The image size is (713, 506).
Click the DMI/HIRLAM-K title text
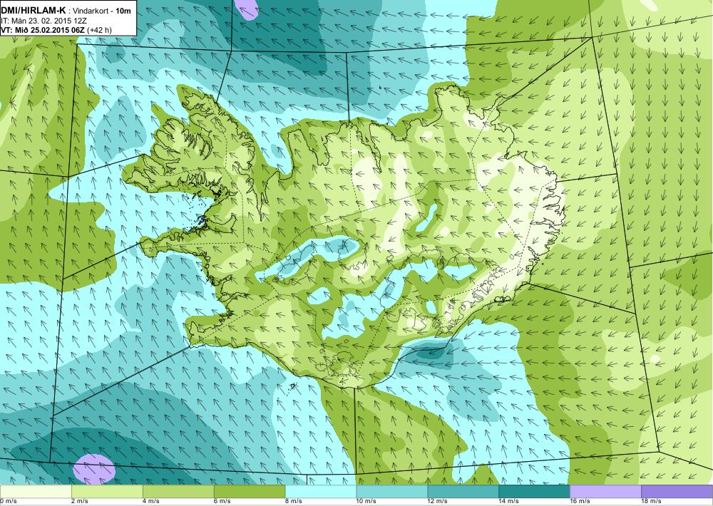(34, 10)
